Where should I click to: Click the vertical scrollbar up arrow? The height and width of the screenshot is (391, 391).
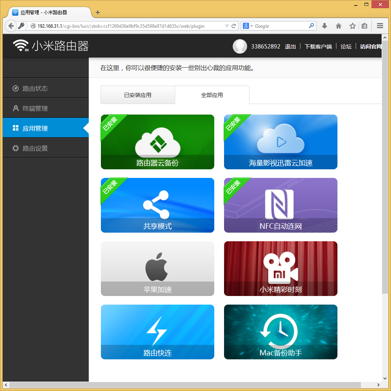click(x=384, y=38)
